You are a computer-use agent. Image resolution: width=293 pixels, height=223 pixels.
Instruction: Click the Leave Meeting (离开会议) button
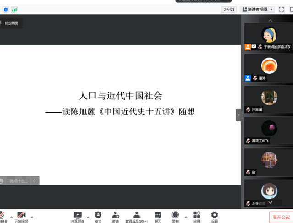[x=281, y=217]
